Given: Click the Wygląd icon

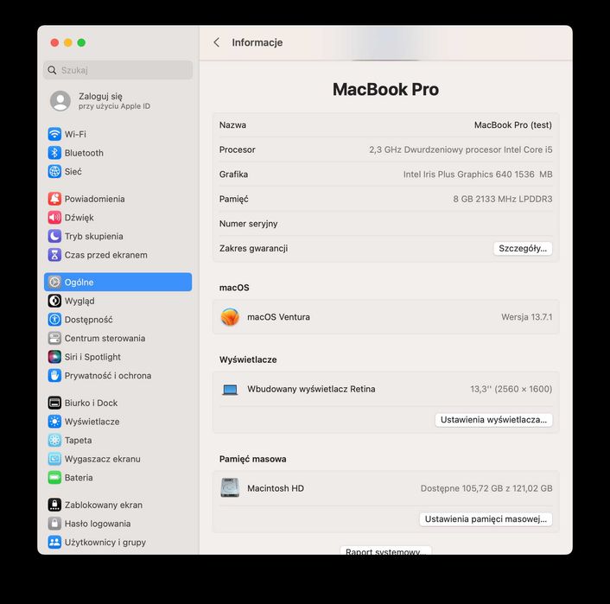Looking at the screenshot, I should click(54, 301).
